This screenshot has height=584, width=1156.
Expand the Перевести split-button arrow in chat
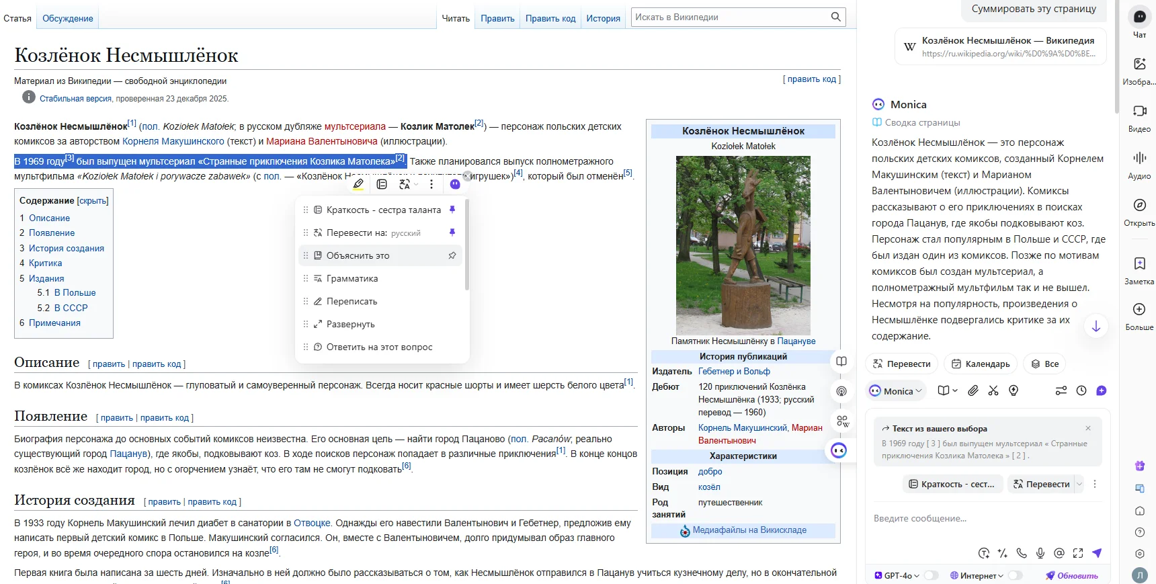pyautogui.click(x=1079, y=484)
